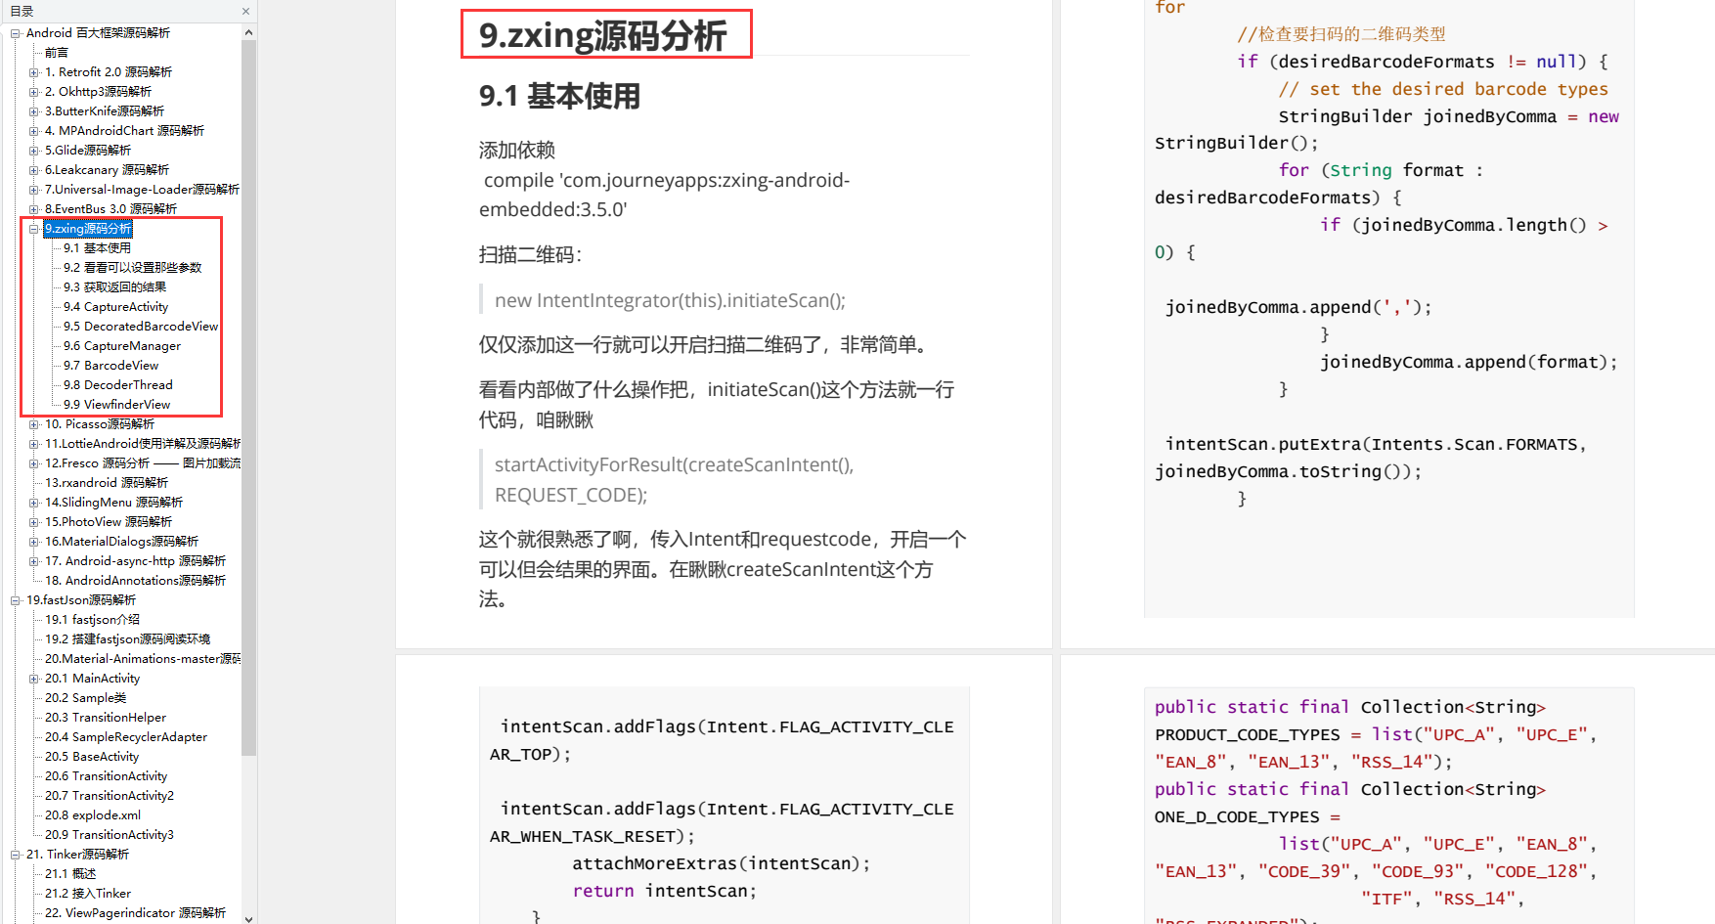1715x924 pixels.
Task: Open bookmark 13.rxandroid 源码解析
Action: point(107,483)
